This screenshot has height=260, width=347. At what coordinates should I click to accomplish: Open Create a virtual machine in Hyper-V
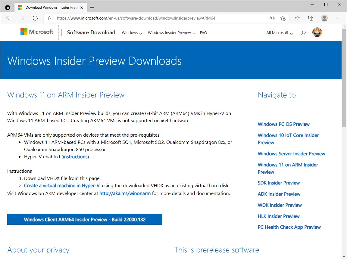(62, 186)
